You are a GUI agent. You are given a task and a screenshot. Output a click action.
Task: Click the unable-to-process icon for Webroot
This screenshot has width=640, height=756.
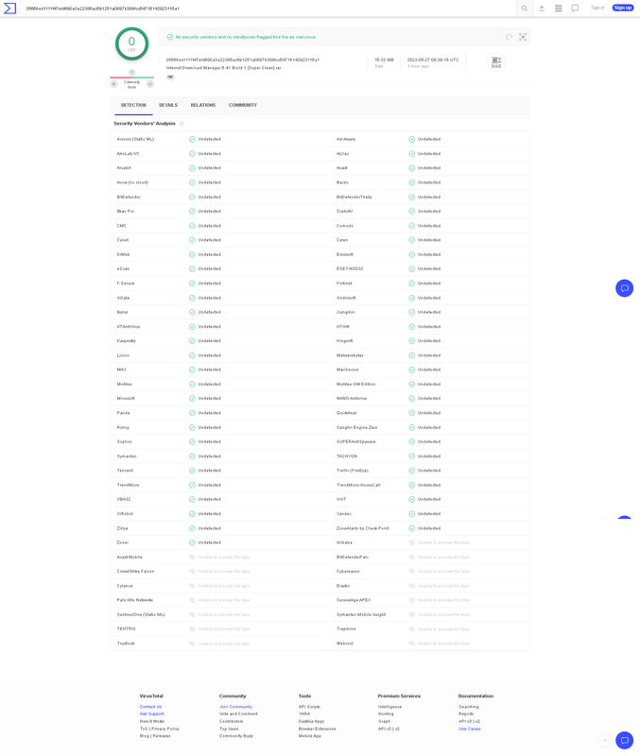(412, 644)
